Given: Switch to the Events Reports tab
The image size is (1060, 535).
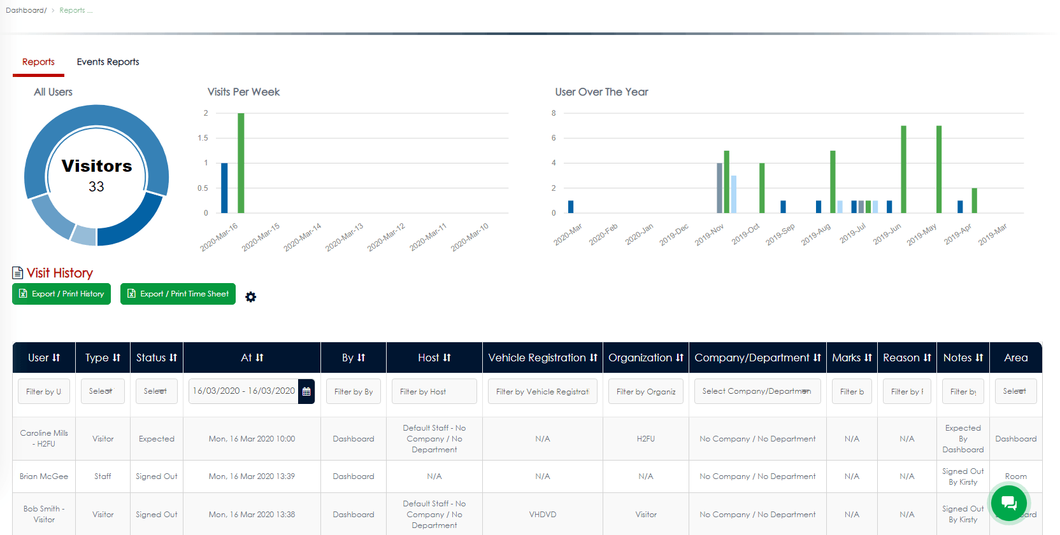Looking at the screenshot, I should pos(108,62).
